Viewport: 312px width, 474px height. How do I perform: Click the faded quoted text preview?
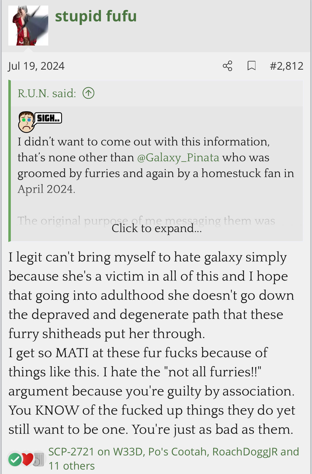(x=146, y=221)
